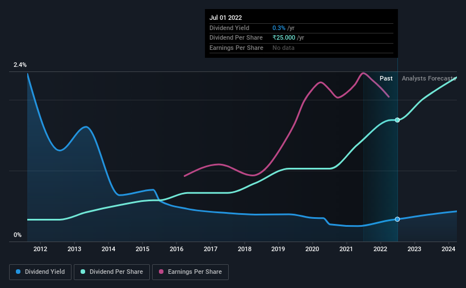466x288 pixels.
Task: Click the 2023 x-axis label
Action: point(414,249)
